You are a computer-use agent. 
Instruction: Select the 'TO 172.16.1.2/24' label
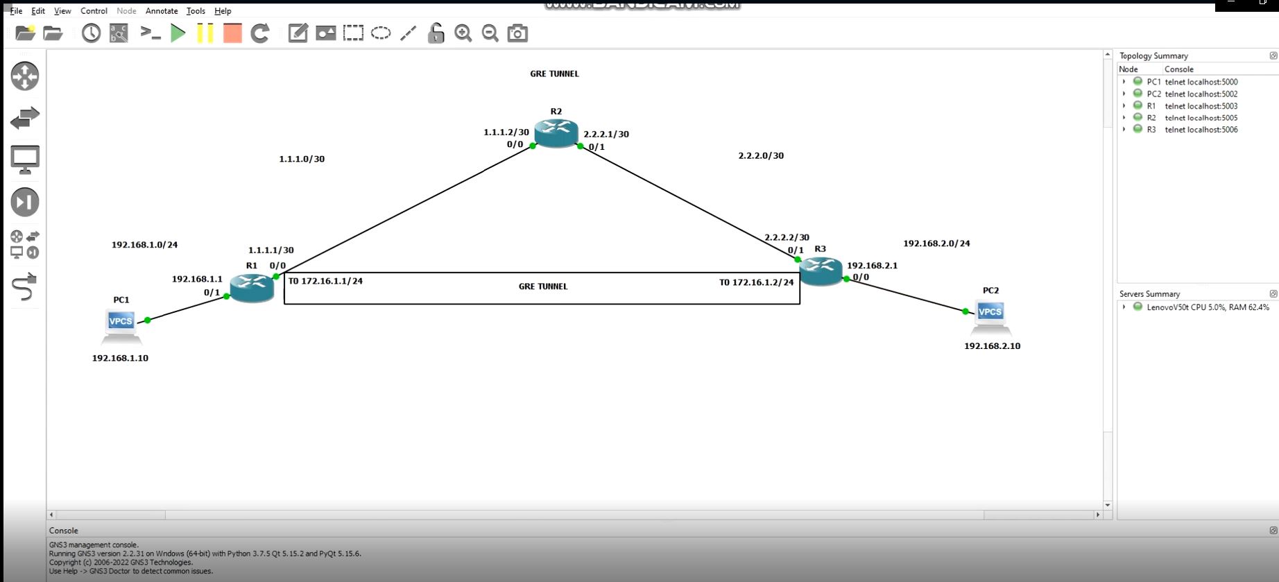756,282
